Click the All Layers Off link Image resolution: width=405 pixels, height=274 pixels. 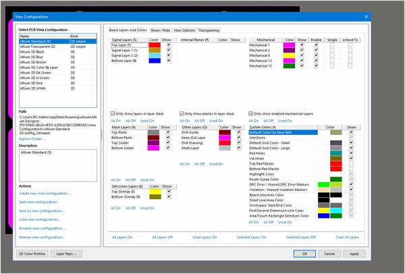coord(163,238)
